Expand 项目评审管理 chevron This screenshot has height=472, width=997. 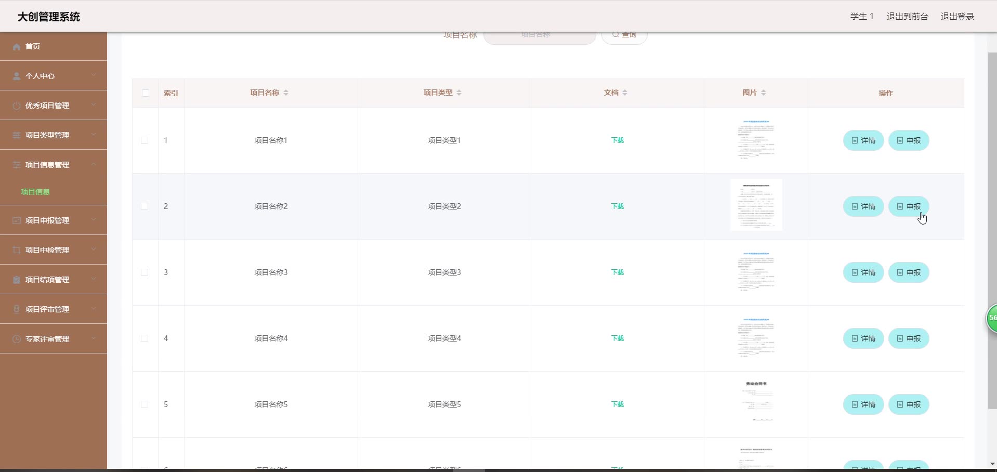coord(94,309)
